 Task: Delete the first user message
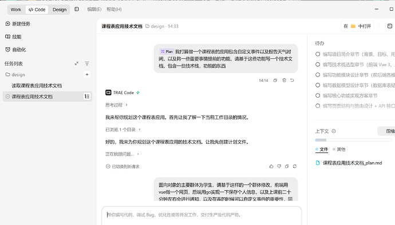[284, 80]
